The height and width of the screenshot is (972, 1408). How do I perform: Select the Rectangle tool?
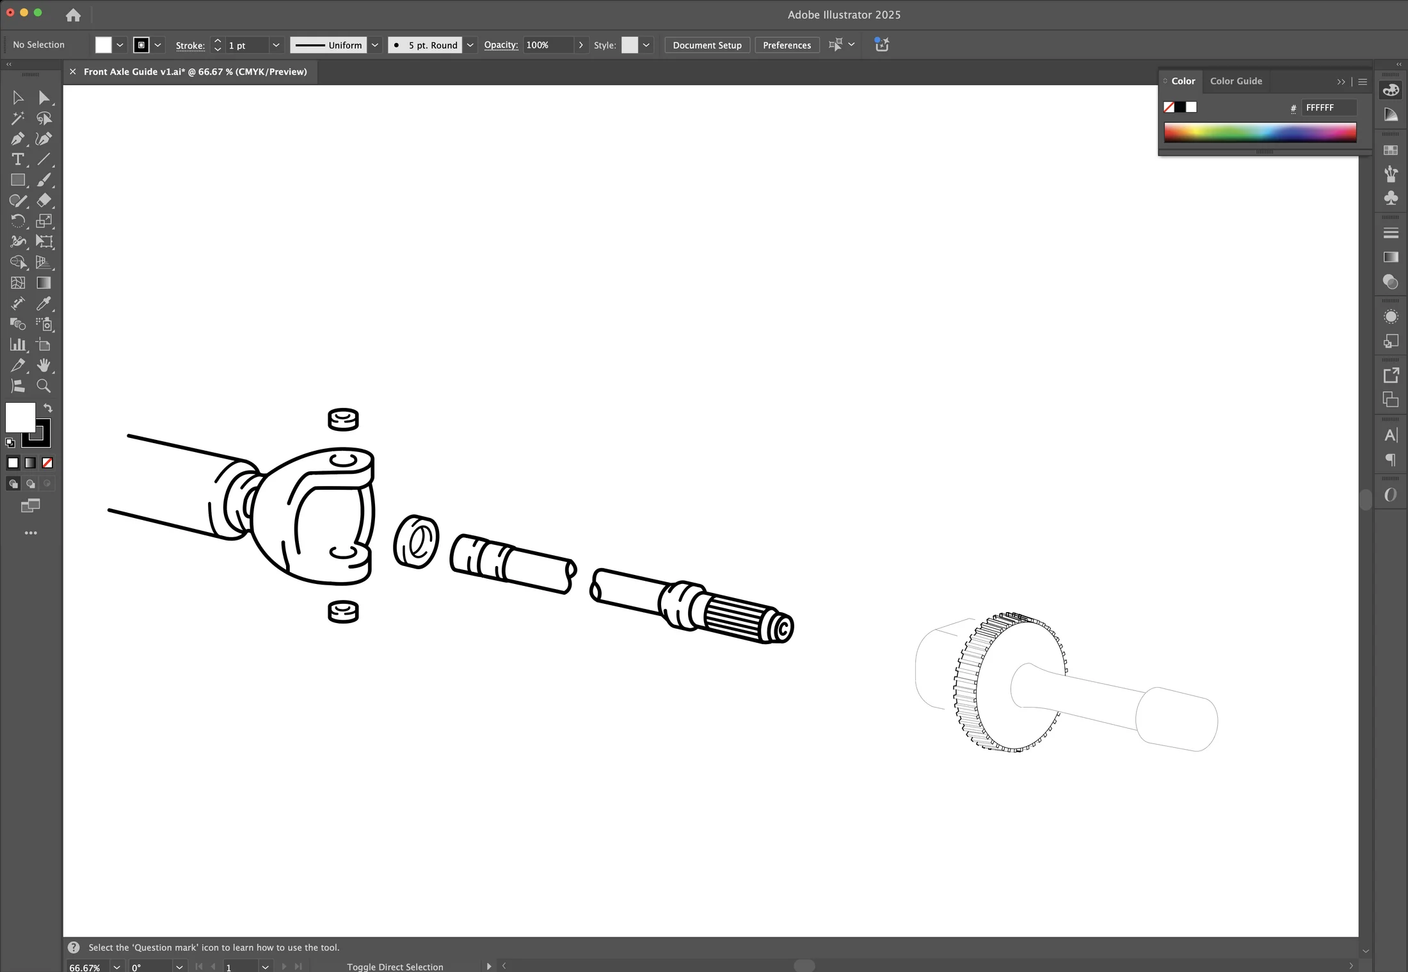(18, 180)
